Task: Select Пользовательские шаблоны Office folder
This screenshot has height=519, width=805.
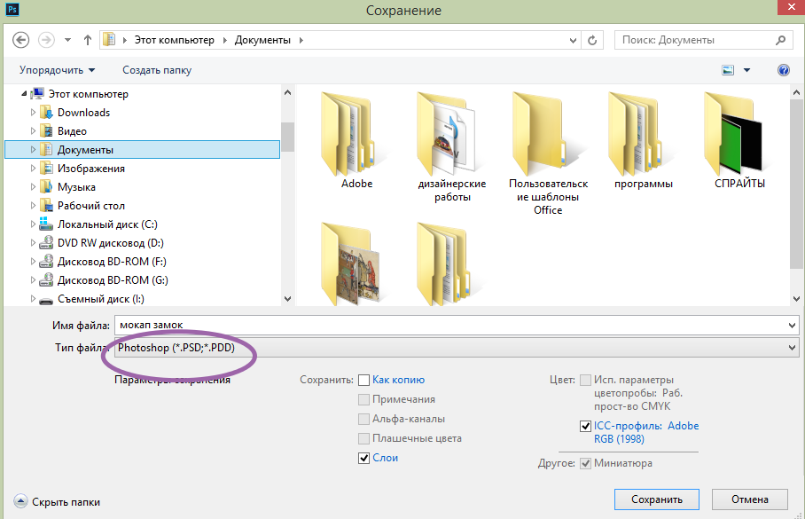Action: (x=548, y=153)
